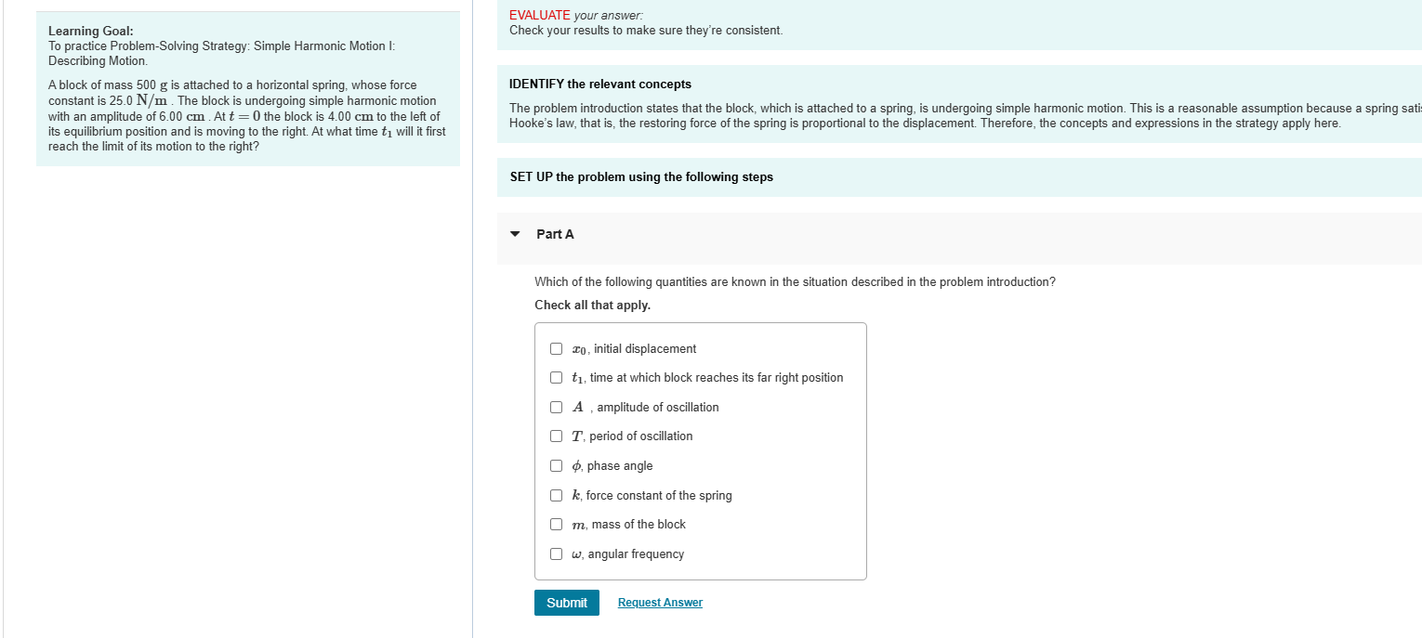The width and height of the screenshot is (1422, 638).
Task: Open Request Answer link
Action: (x=660, y=602)
